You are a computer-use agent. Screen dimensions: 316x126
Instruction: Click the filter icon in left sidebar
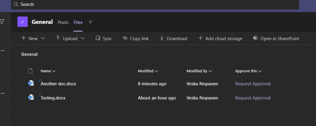pos(2,22)
